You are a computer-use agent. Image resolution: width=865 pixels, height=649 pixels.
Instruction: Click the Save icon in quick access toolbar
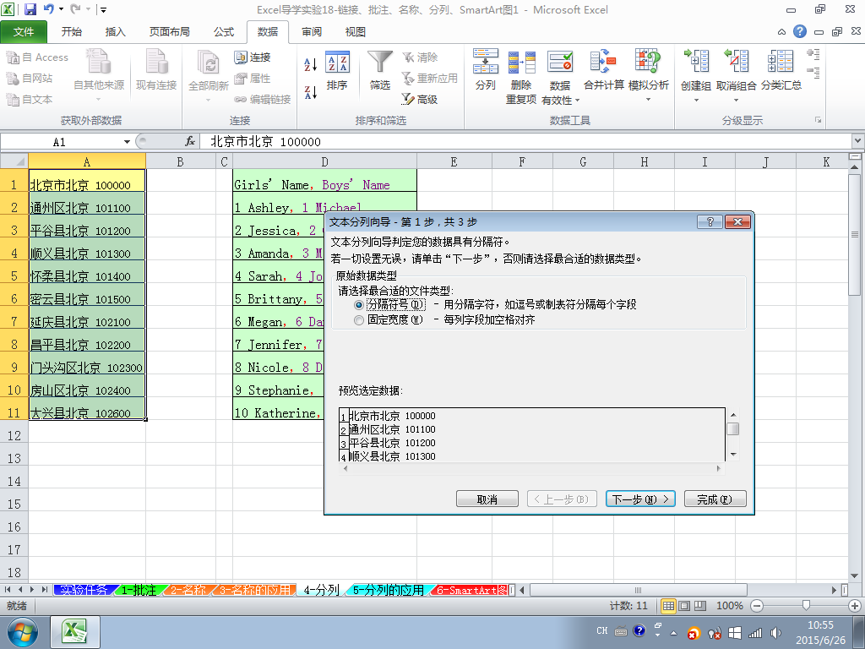[30, 9]
